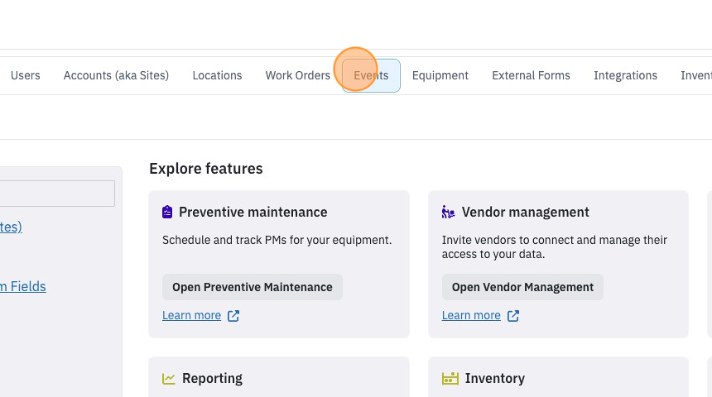
Task: Click the Vendor management dolly icon
Action: coord(448,212)
